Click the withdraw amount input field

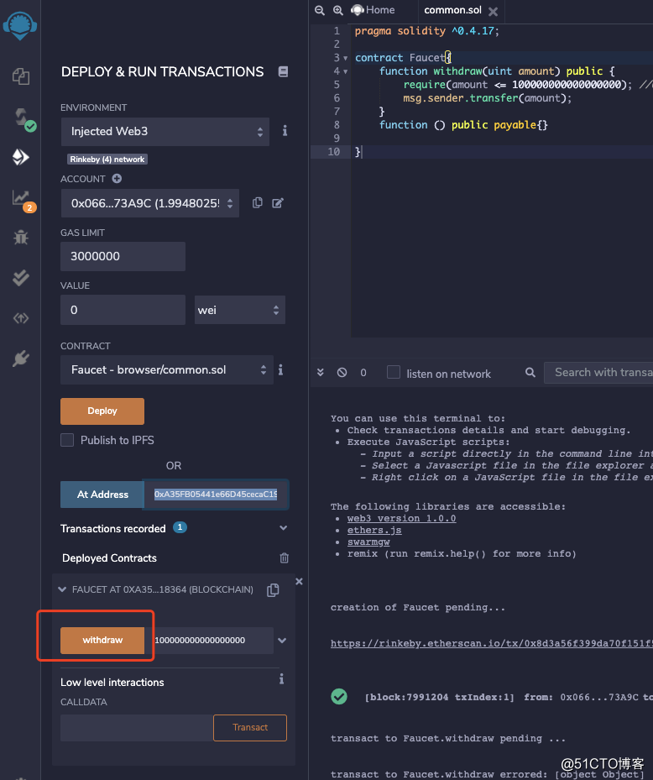click(x=209, y=641)
